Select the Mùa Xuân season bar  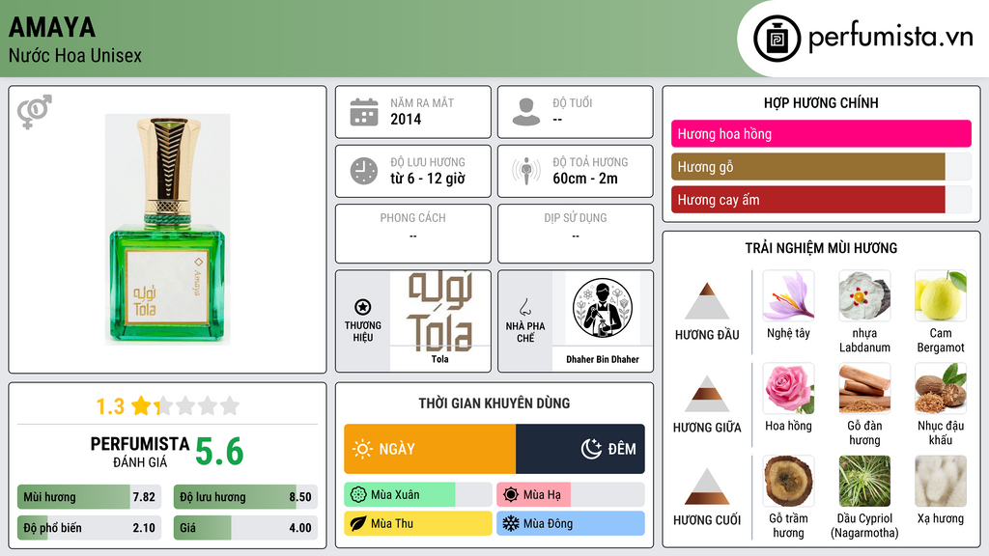click(417, 495)
